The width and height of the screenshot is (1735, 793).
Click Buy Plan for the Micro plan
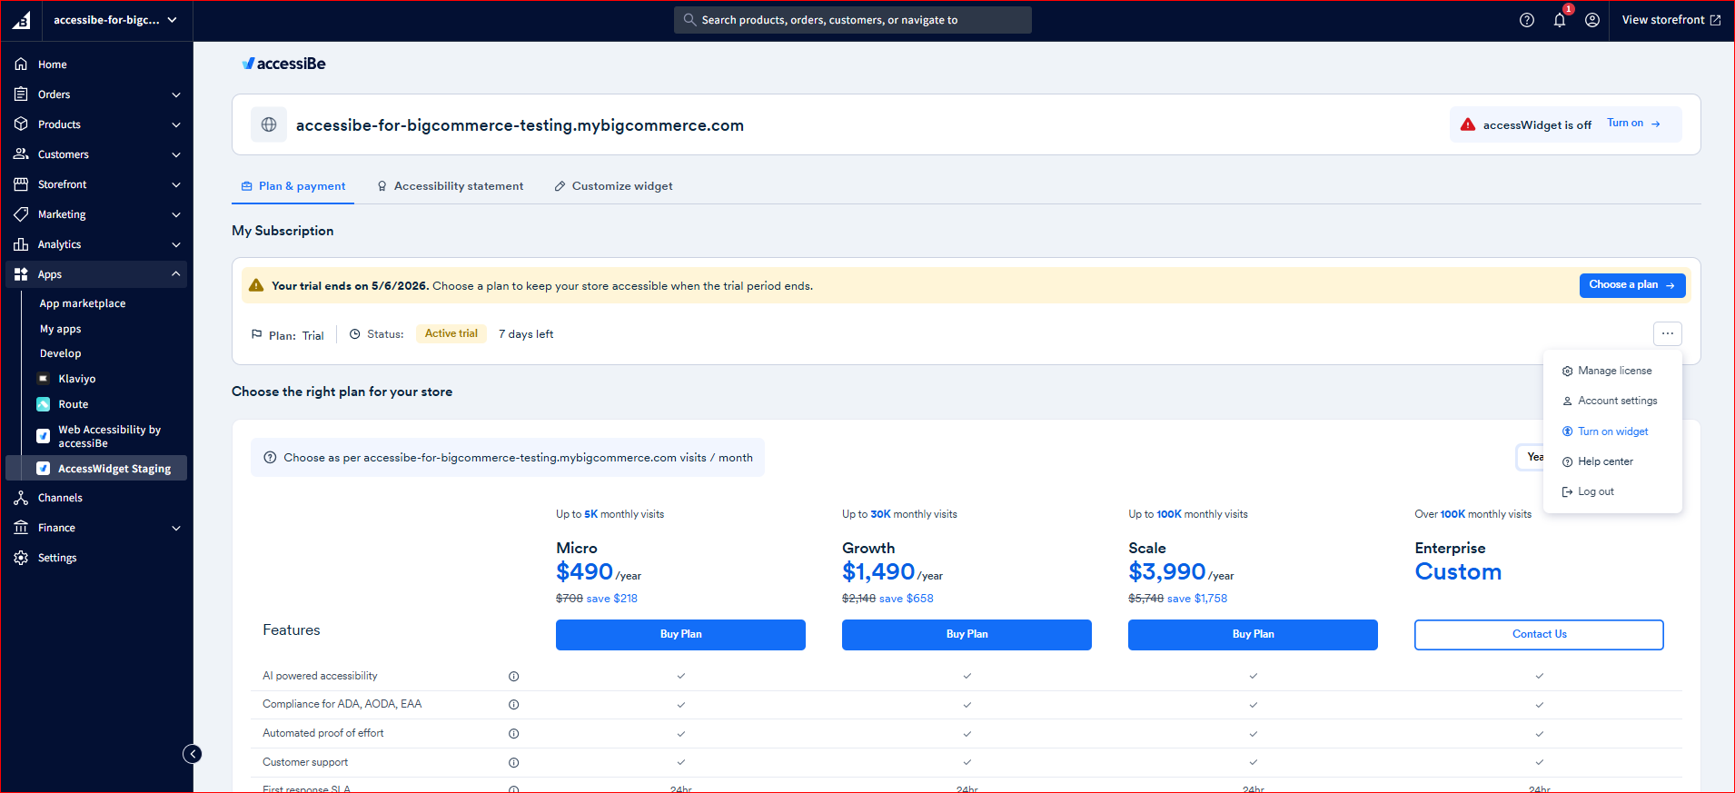[680, 634]
